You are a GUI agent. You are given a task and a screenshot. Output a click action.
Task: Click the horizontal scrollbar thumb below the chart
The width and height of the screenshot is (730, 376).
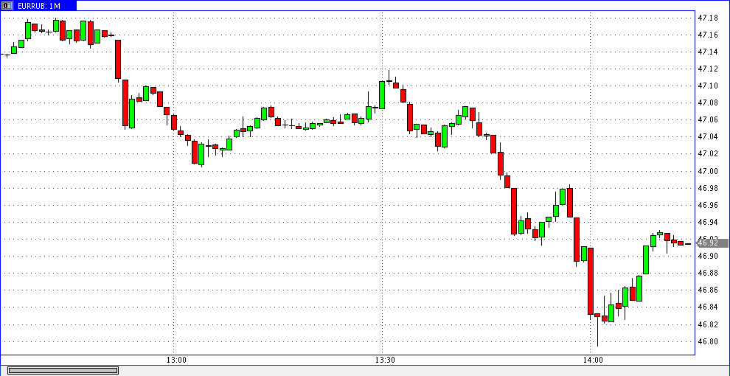click(x=63, y=370)
